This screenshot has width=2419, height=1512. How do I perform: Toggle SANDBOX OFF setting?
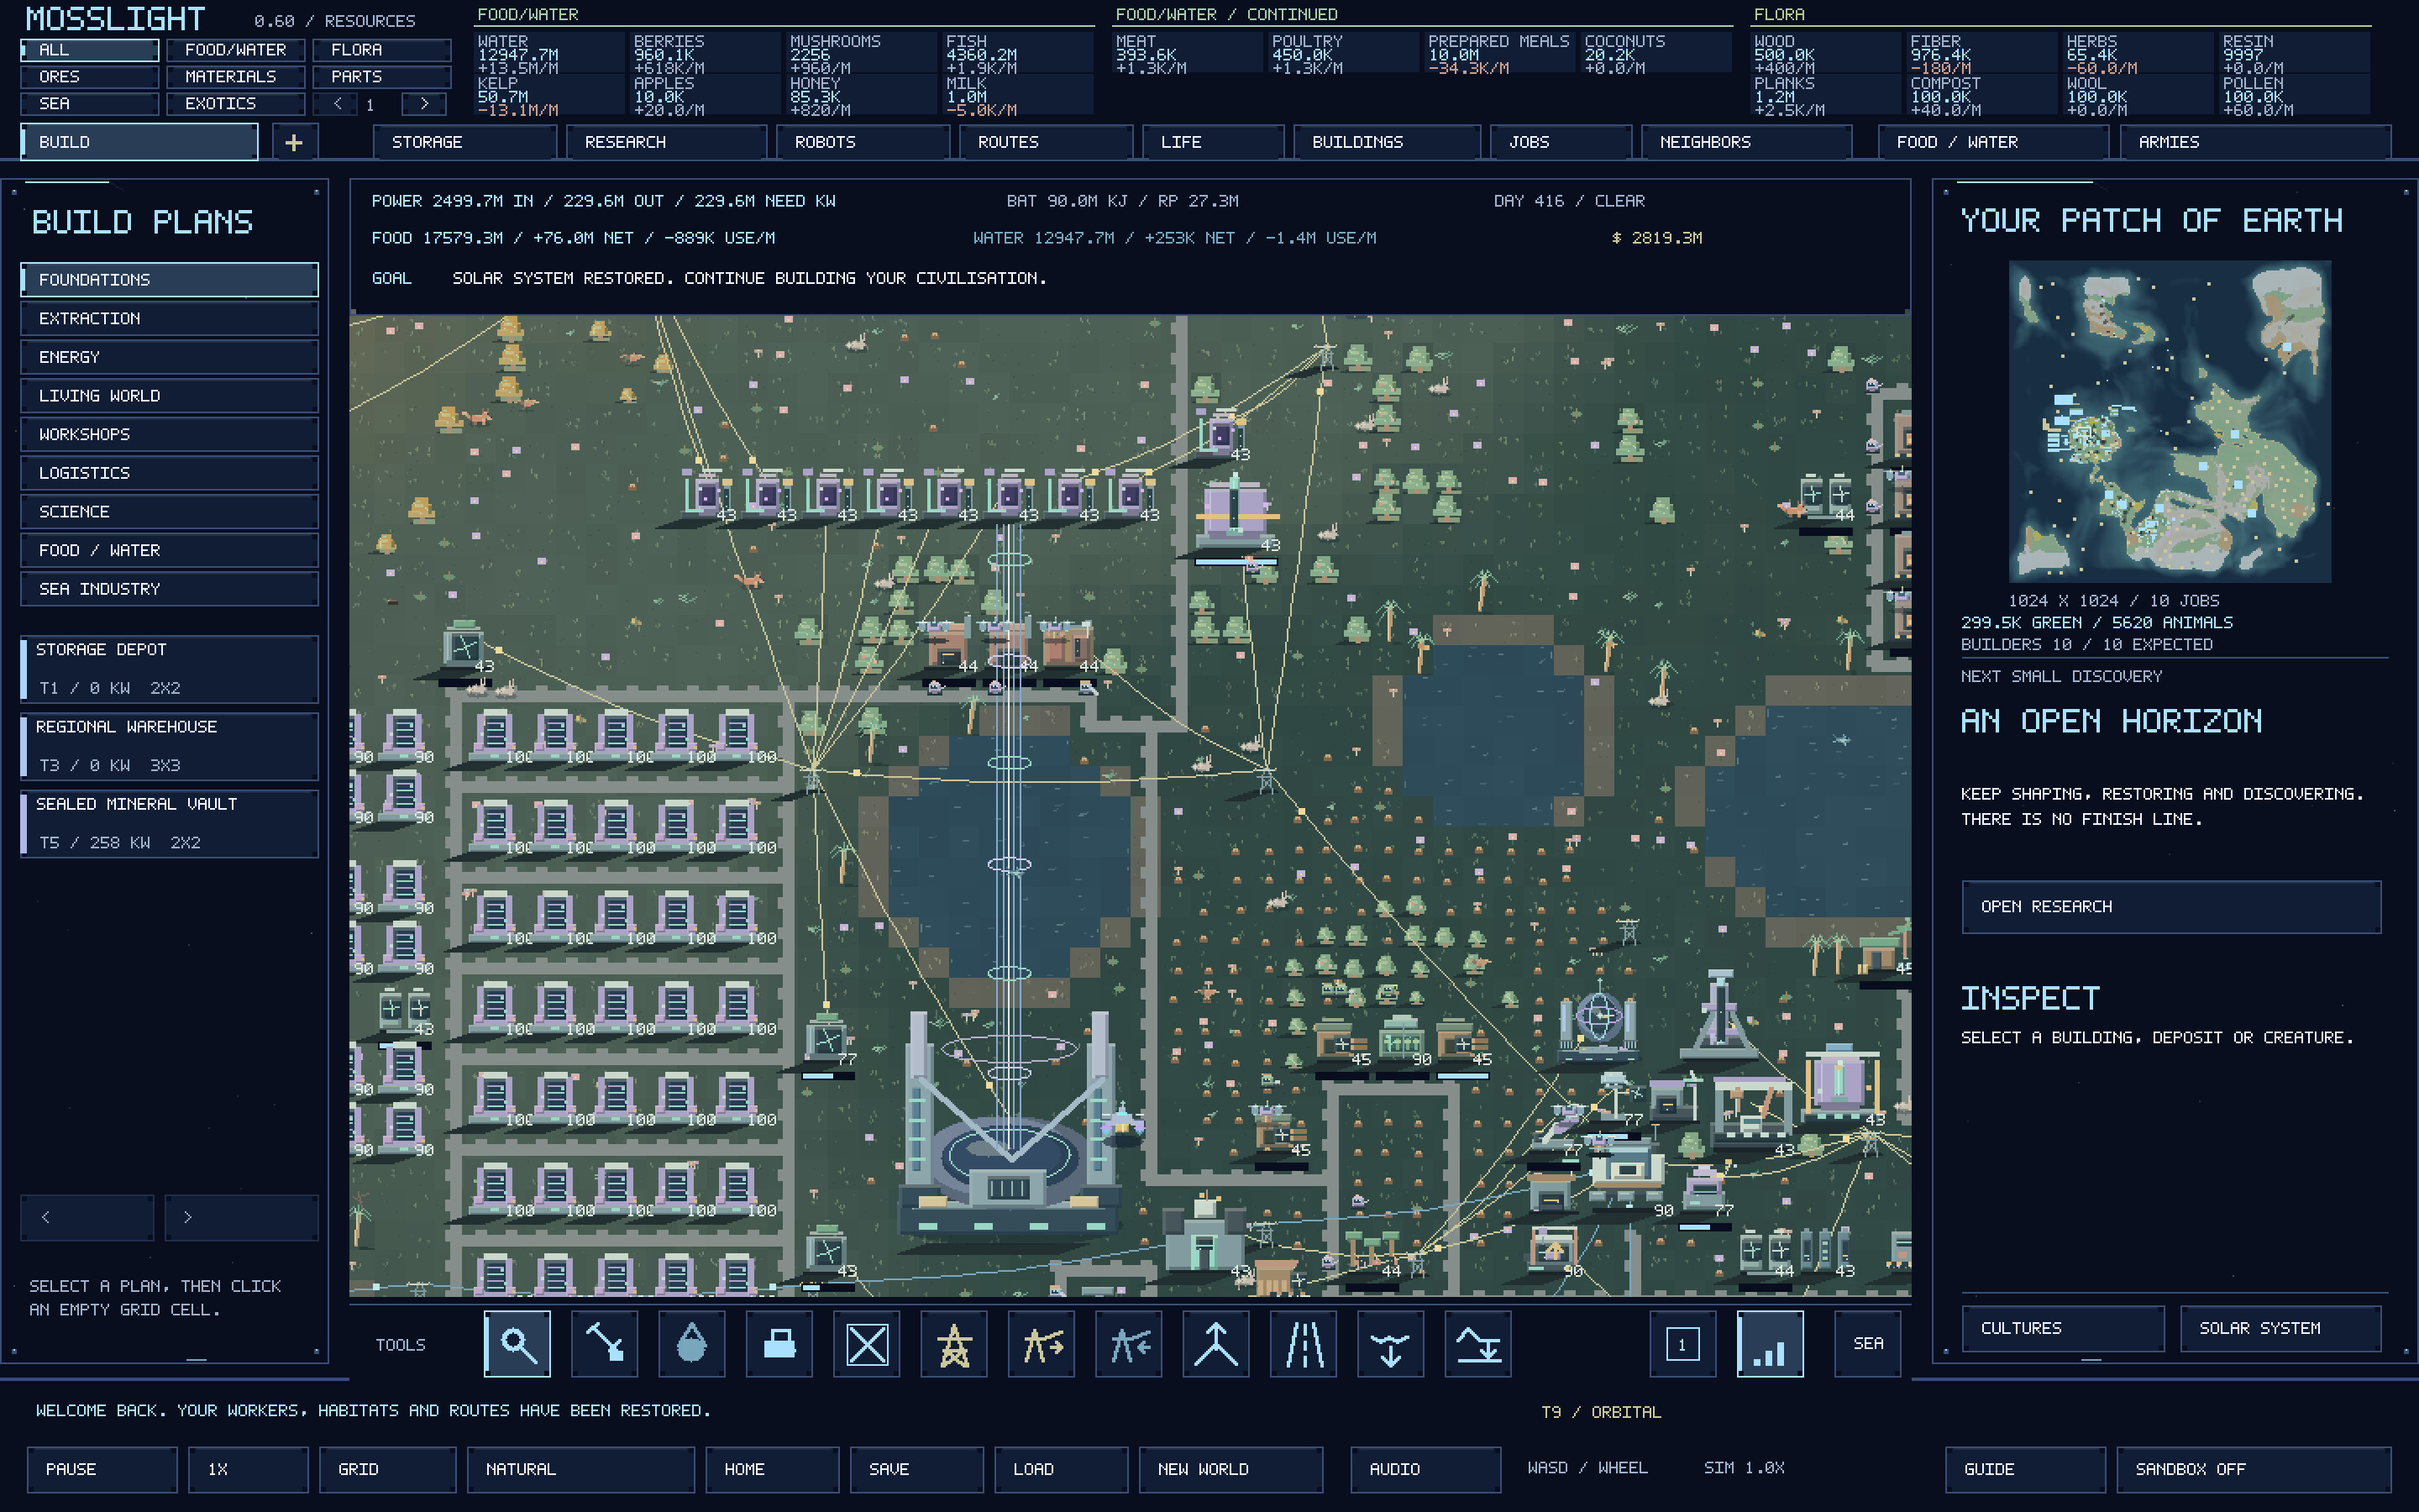coord(2254,1469)
